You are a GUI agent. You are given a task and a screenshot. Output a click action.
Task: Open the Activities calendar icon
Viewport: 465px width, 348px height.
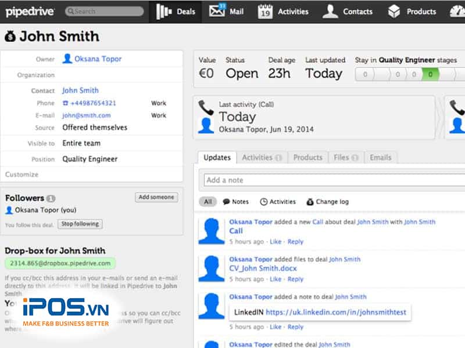click(265, 11)
